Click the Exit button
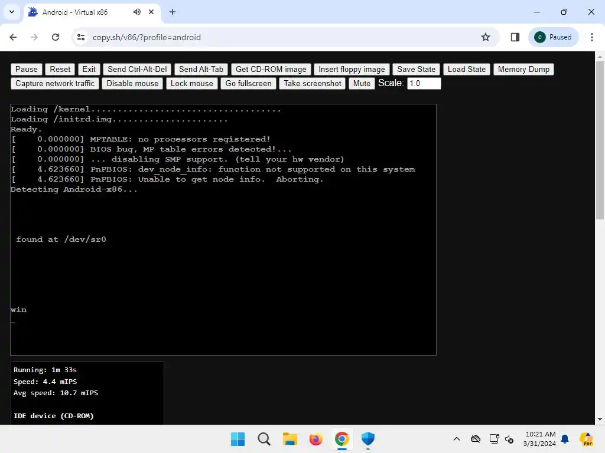The width and height of the screenshot is (605, 453). [89, 70]
